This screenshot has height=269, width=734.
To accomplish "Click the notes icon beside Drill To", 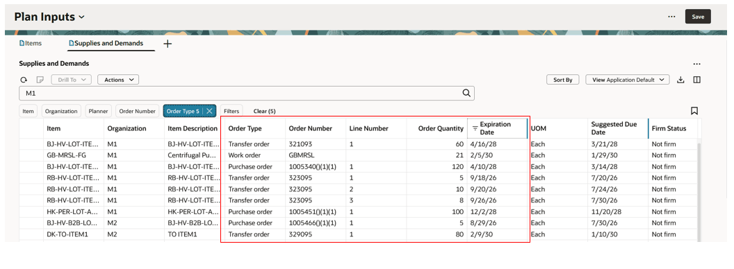I will coord(40,80).
